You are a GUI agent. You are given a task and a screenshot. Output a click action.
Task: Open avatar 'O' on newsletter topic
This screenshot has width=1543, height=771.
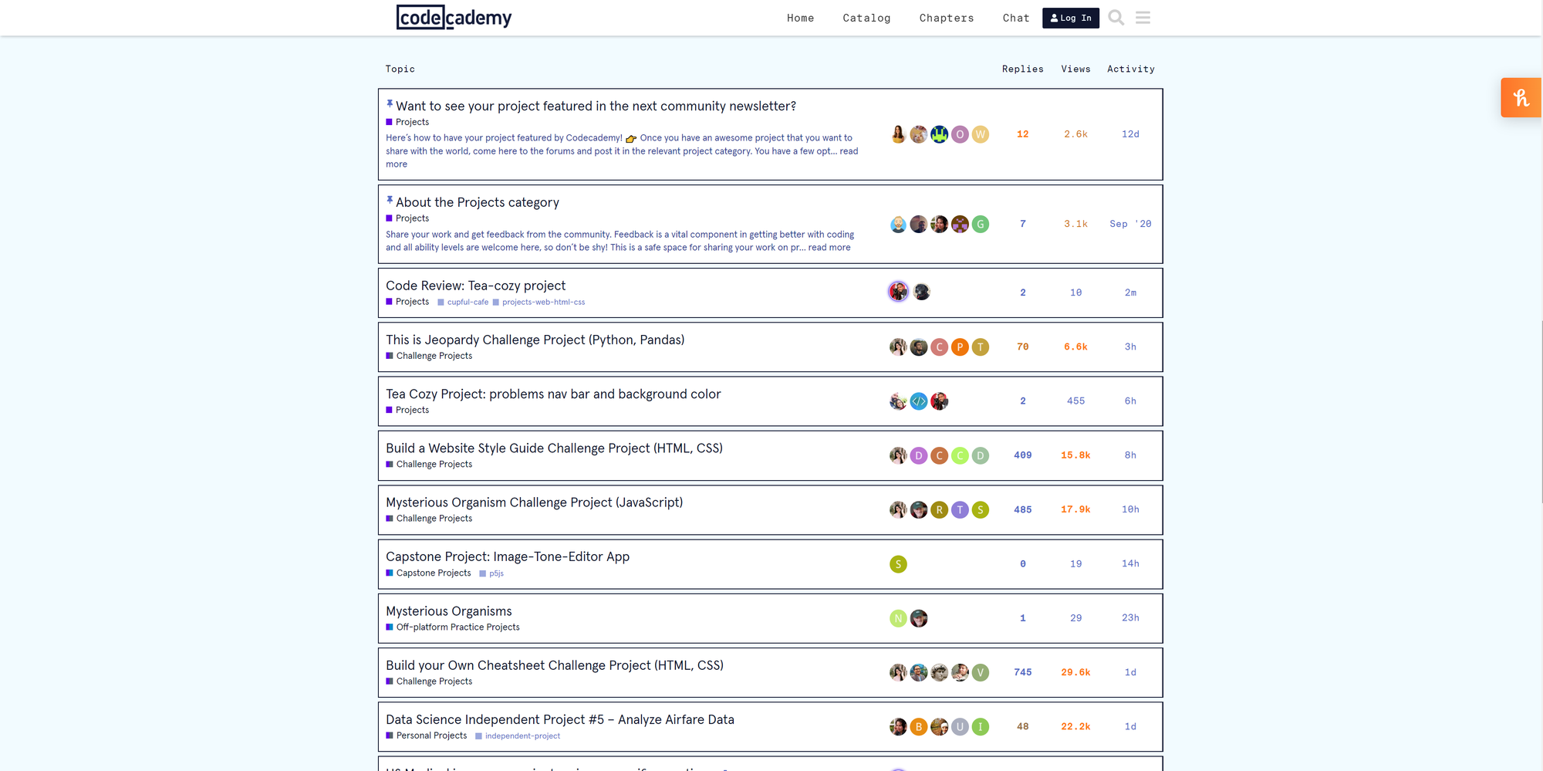(x=960, y=134)
